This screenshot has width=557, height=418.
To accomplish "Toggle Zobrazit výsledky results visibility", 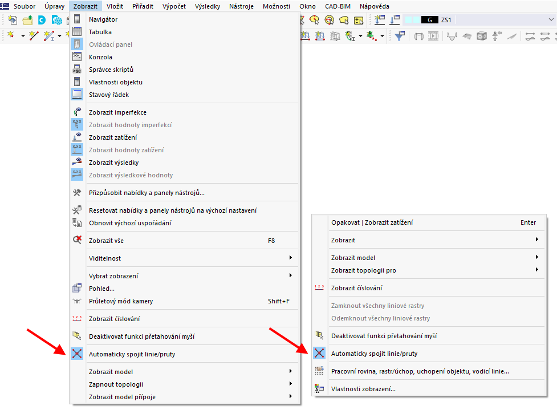I will (184, 163).
